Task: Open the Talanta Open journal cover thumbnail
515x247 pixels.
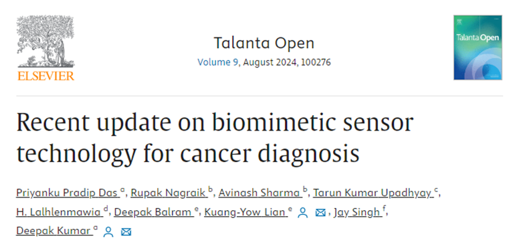Action: tap(478, 48)
